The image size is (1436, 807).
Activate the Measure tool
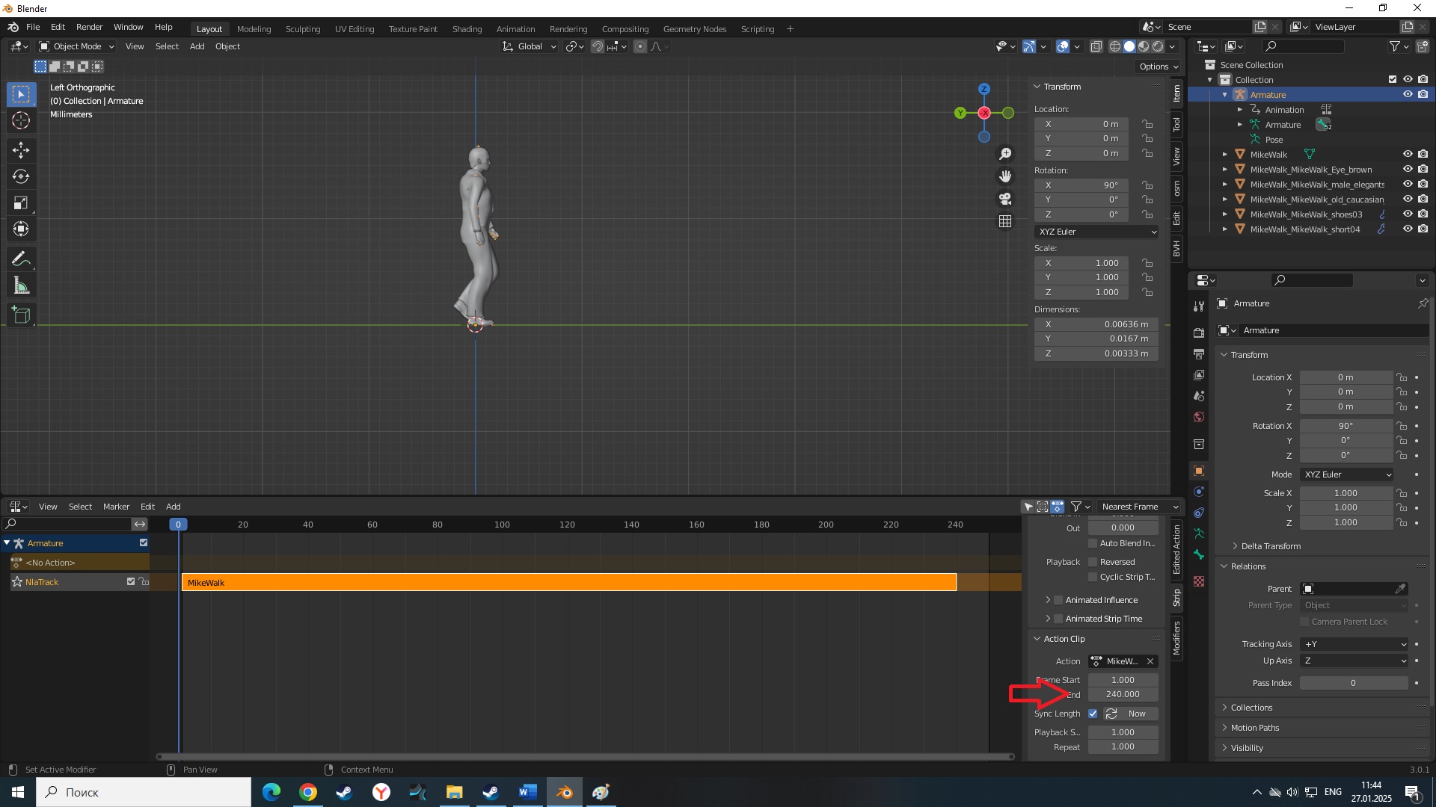click(x=21, y=286)
